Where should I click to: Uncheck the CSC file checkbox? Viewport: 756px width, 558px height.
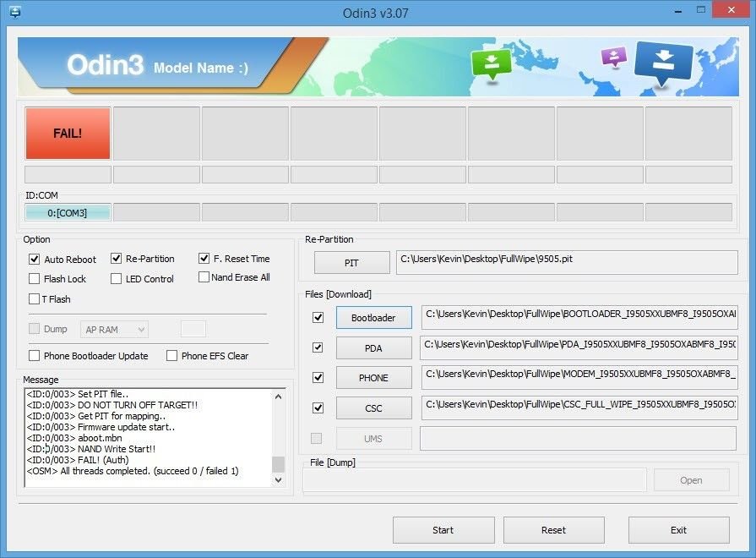coord(318,408)
